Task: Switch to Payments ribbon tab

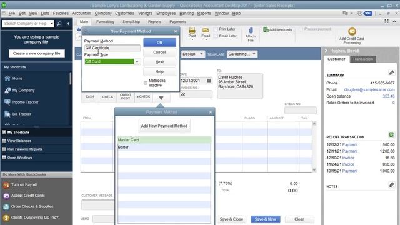Action: click(177, 22)
